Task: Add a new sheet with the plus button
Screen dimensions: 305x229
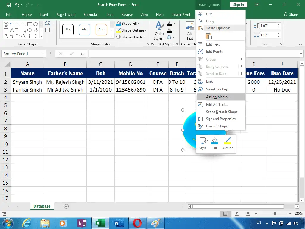Action: point(66,206)
